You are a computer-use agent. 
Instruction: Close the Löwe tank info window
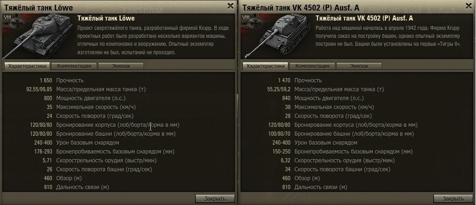tap(230, 6)
